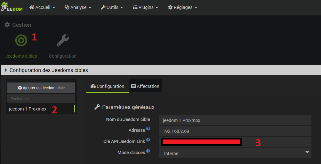Screen dimensions: 321x164
Task: Click Ajouter un Jeedom cible button
Action: coord(41,88)
